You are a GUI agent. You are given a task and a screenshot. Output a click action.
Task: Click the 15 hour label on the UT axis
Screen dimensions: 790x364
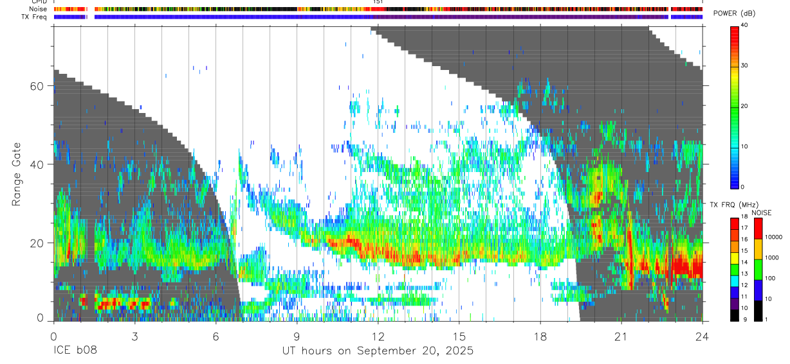pos(459,335)
